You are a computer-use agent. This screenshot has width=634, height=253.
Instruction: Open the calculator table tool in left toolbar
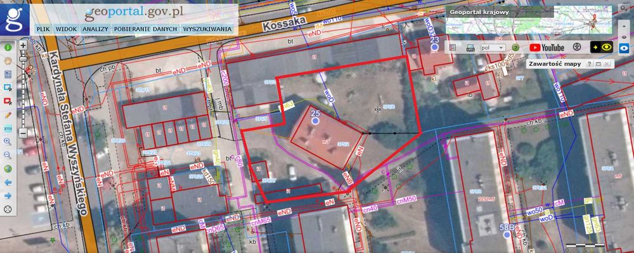pyautogui.click(x=8, y=74)
